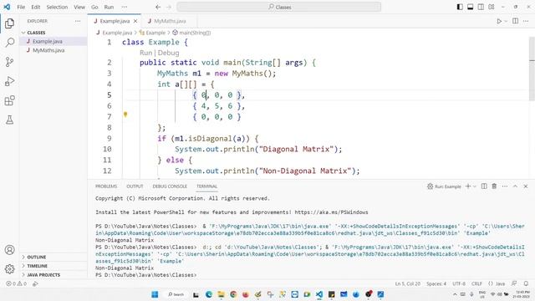The height and width of the screenshot is (301, 535).
Task: Open the new terminal launch profile dropdown
Action: [475, 186]
